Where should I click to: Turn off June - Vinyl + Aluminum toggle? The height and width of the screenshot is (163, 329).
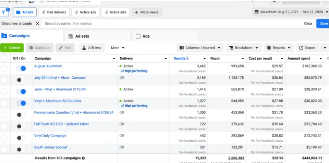(x=21, y=91)
